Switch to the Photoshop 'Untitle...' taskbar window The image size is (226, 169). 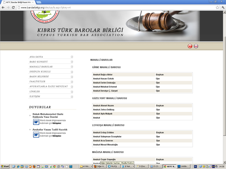[x=184, y=166]
